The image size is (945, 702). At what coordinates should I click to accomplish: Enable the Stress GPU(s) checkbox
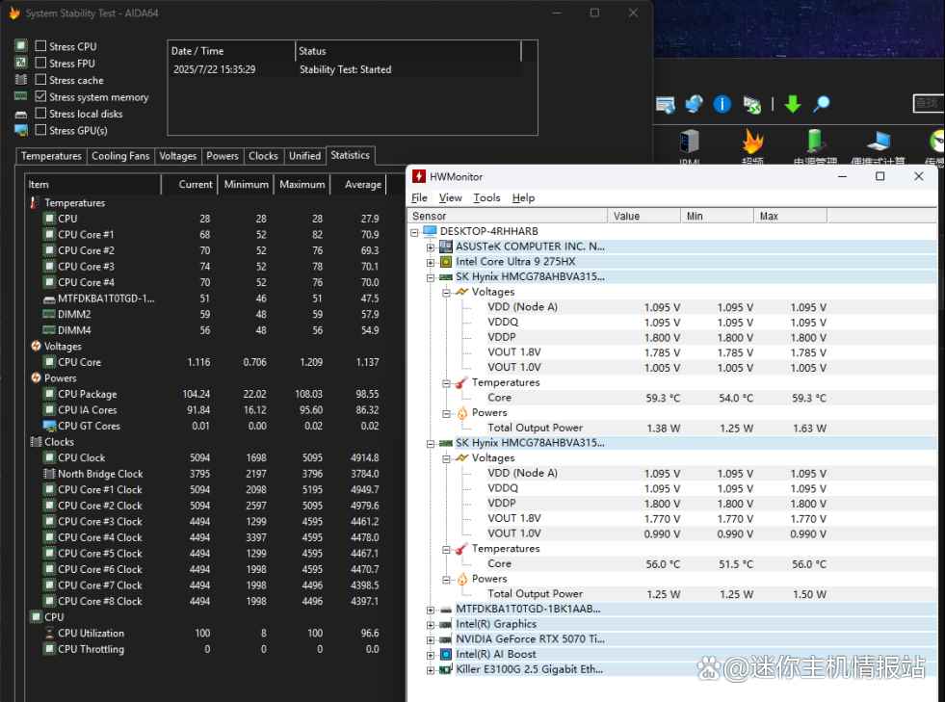[41, 130]
